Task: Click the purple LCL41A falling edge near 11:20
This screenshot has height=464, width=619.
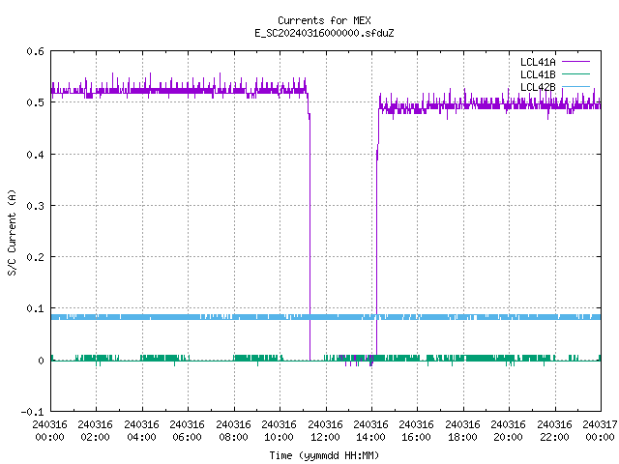Action: pyautogui.click(x=309, y=237)
